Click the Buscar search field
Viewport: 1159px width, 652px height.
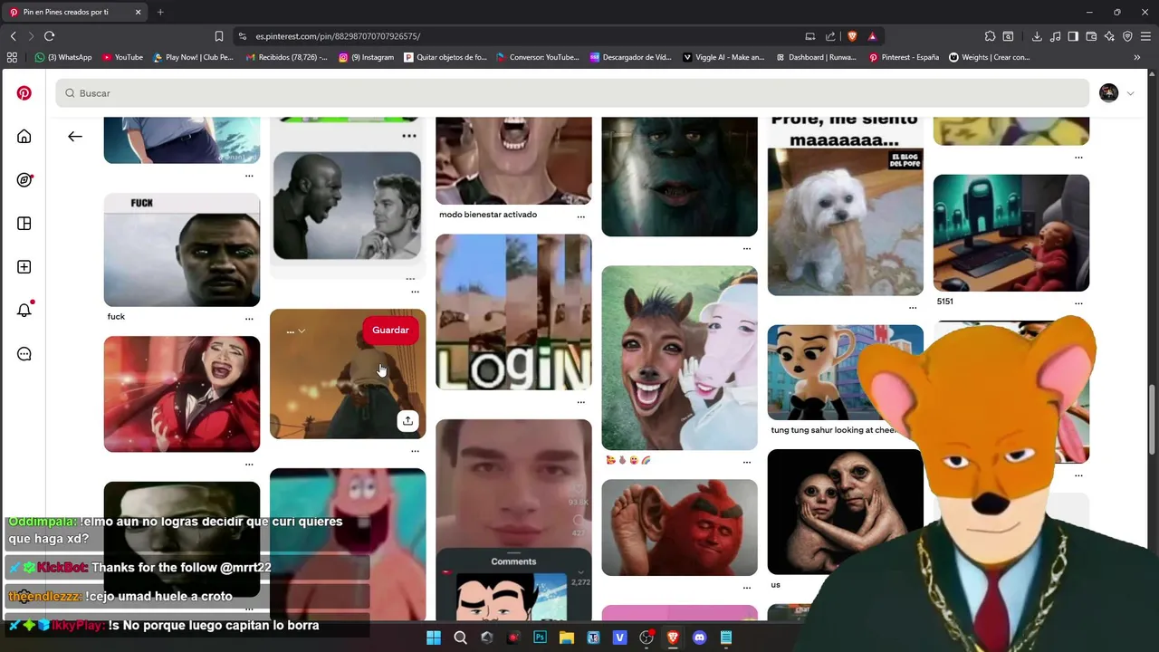coord(572,93)
